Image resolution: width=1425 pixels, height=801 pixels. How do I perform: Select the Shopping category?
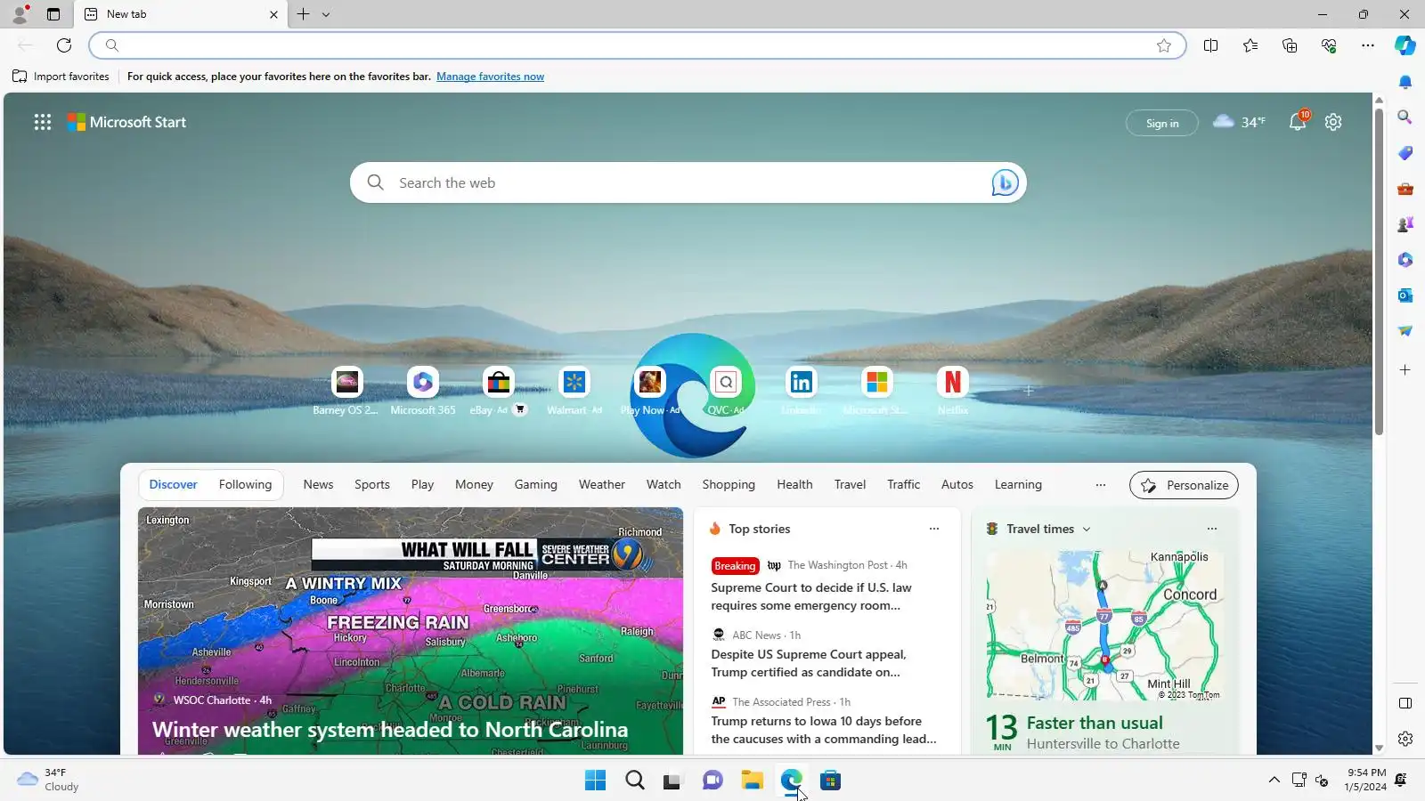coord(729,485)
